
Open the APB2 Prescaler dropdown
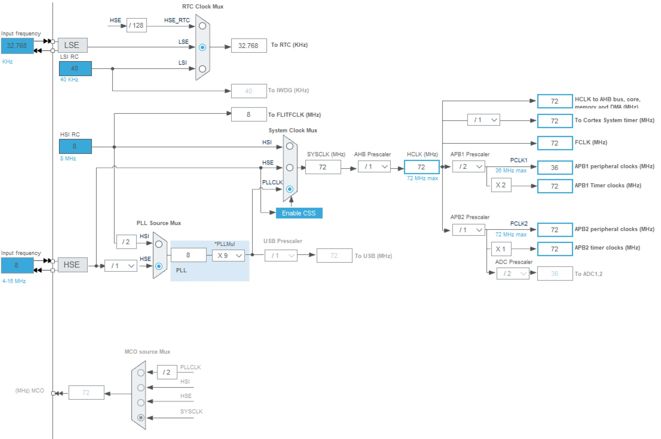tap(468, 230)
